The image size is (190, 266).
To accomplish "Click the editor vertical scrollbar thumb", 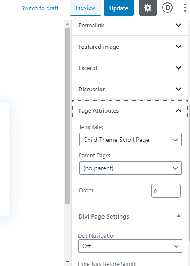I will click(x=67, y=116).
